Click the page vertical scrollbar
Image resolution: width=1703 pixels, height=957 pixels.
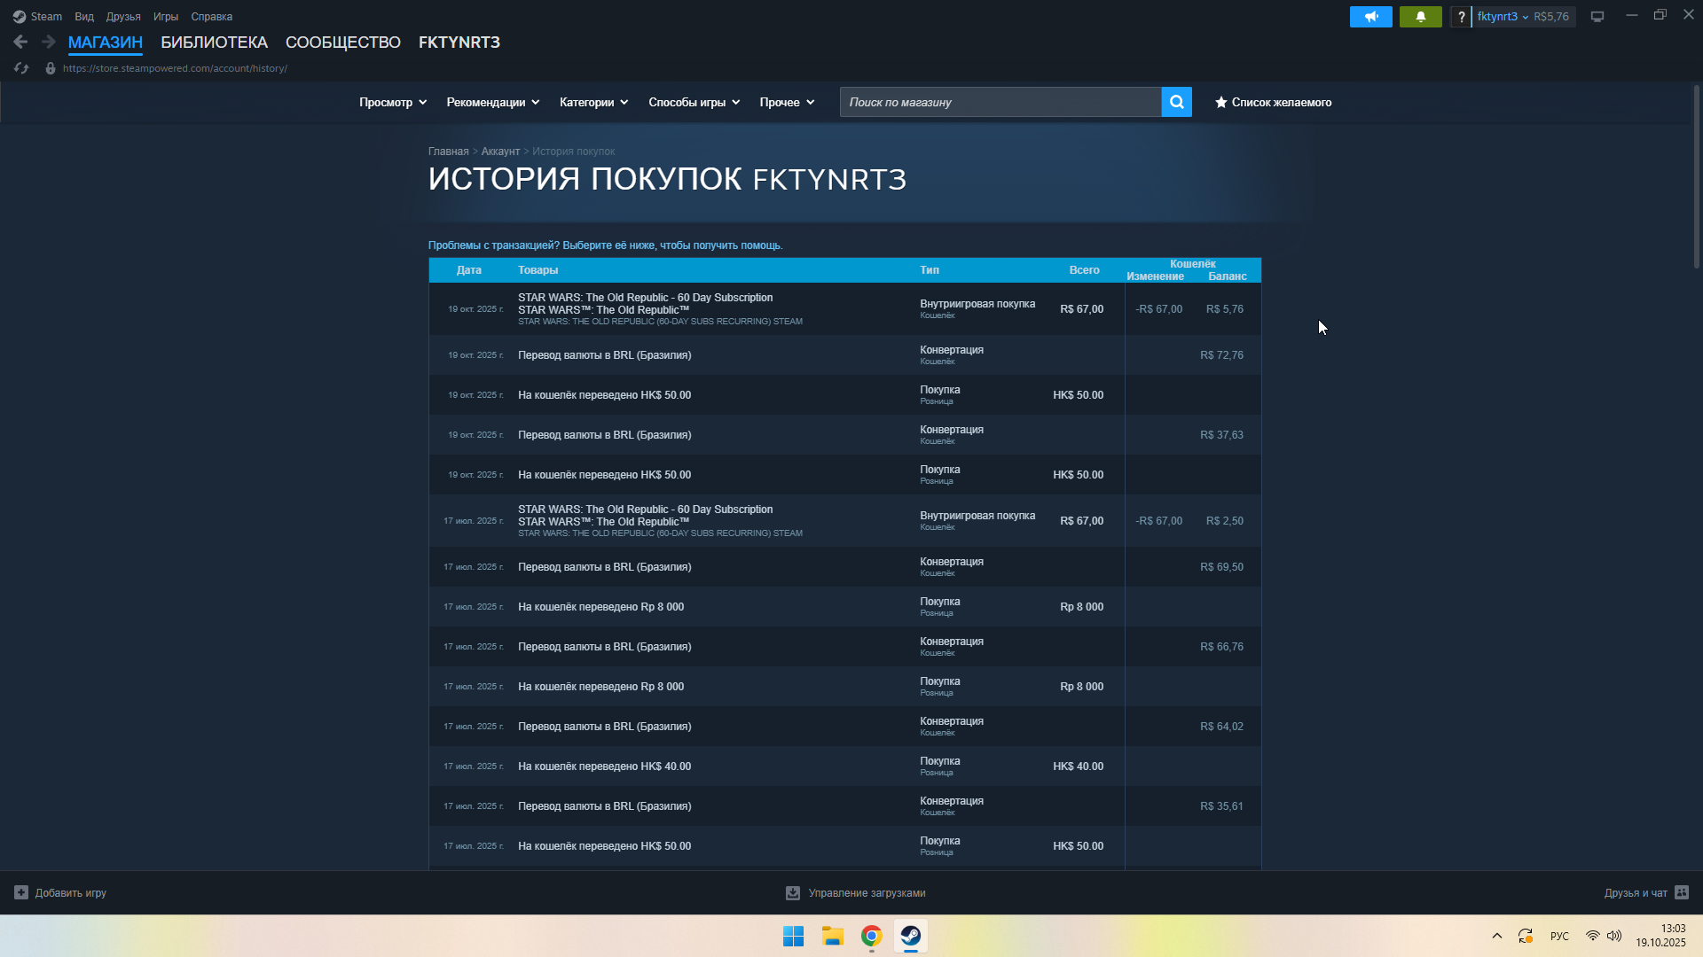tap(1696, 177)
